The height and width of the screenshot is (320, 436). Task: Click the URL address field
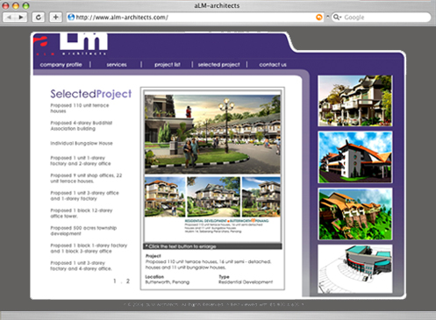(x=195, y=18)
